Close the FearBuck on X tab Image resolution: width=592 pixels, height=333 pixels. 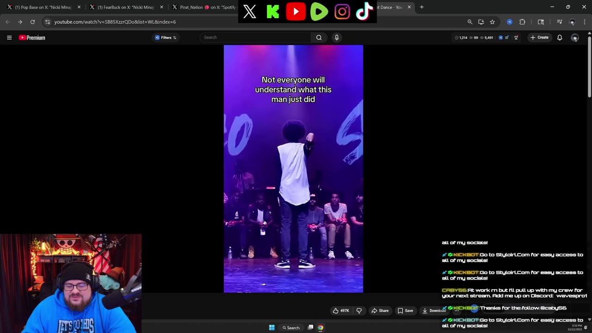pyautogui.click(x=161, y=7)
